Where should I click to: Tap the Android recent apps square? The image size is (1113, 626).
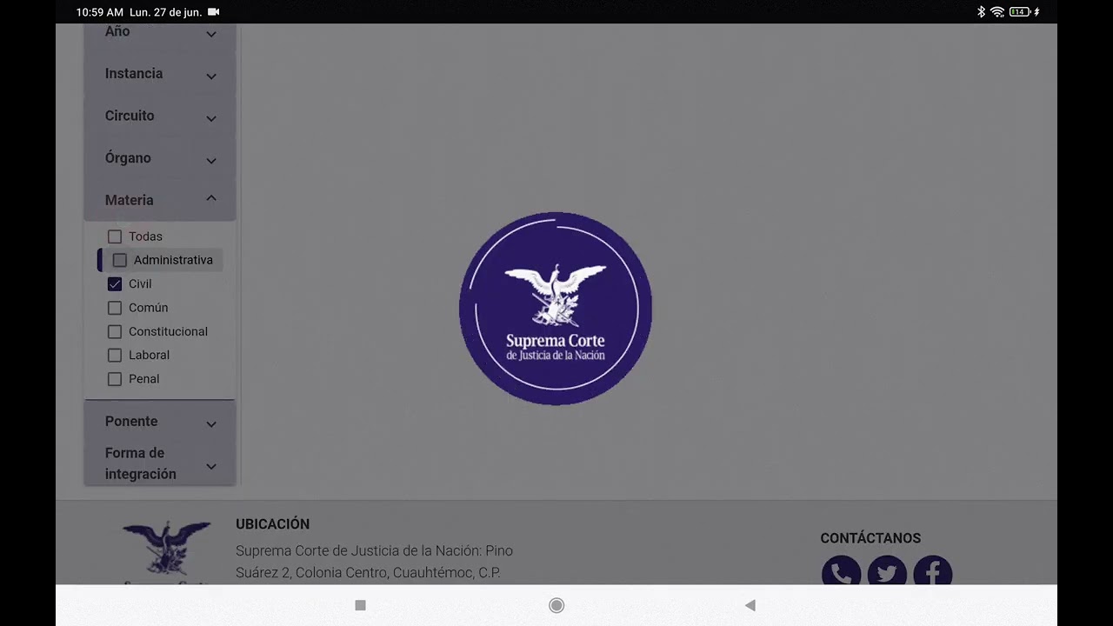(x=360, y=605)
